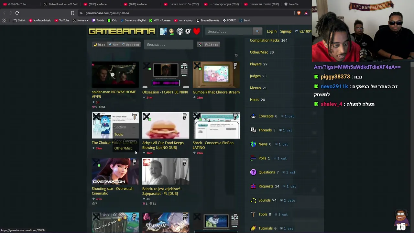Submit the site search with the magnifier button
The width and height of the screenshot is (414, 233).
257,31
